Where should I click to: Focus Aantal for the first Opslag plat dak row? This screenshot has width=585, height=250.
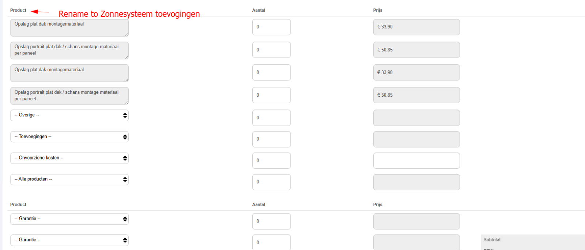pyautogui.click(x=271, y=27)
